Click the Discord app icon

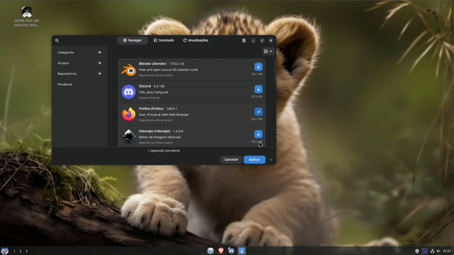[x=129, y=92]
